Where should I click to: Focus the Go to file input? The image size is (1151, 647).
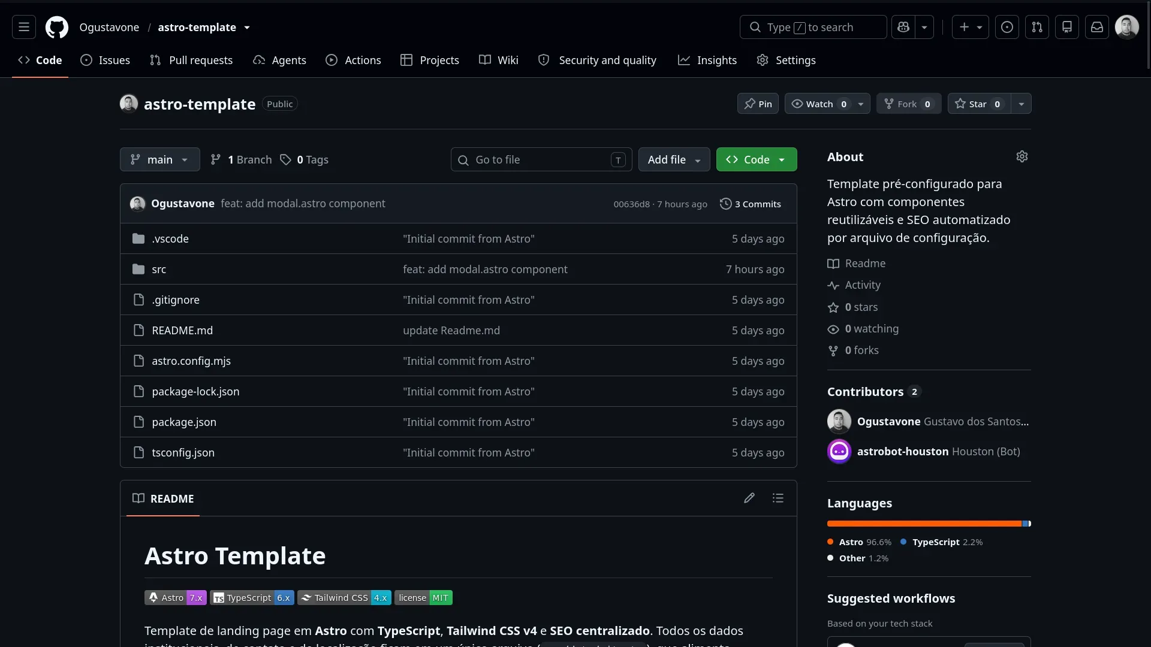541,159
